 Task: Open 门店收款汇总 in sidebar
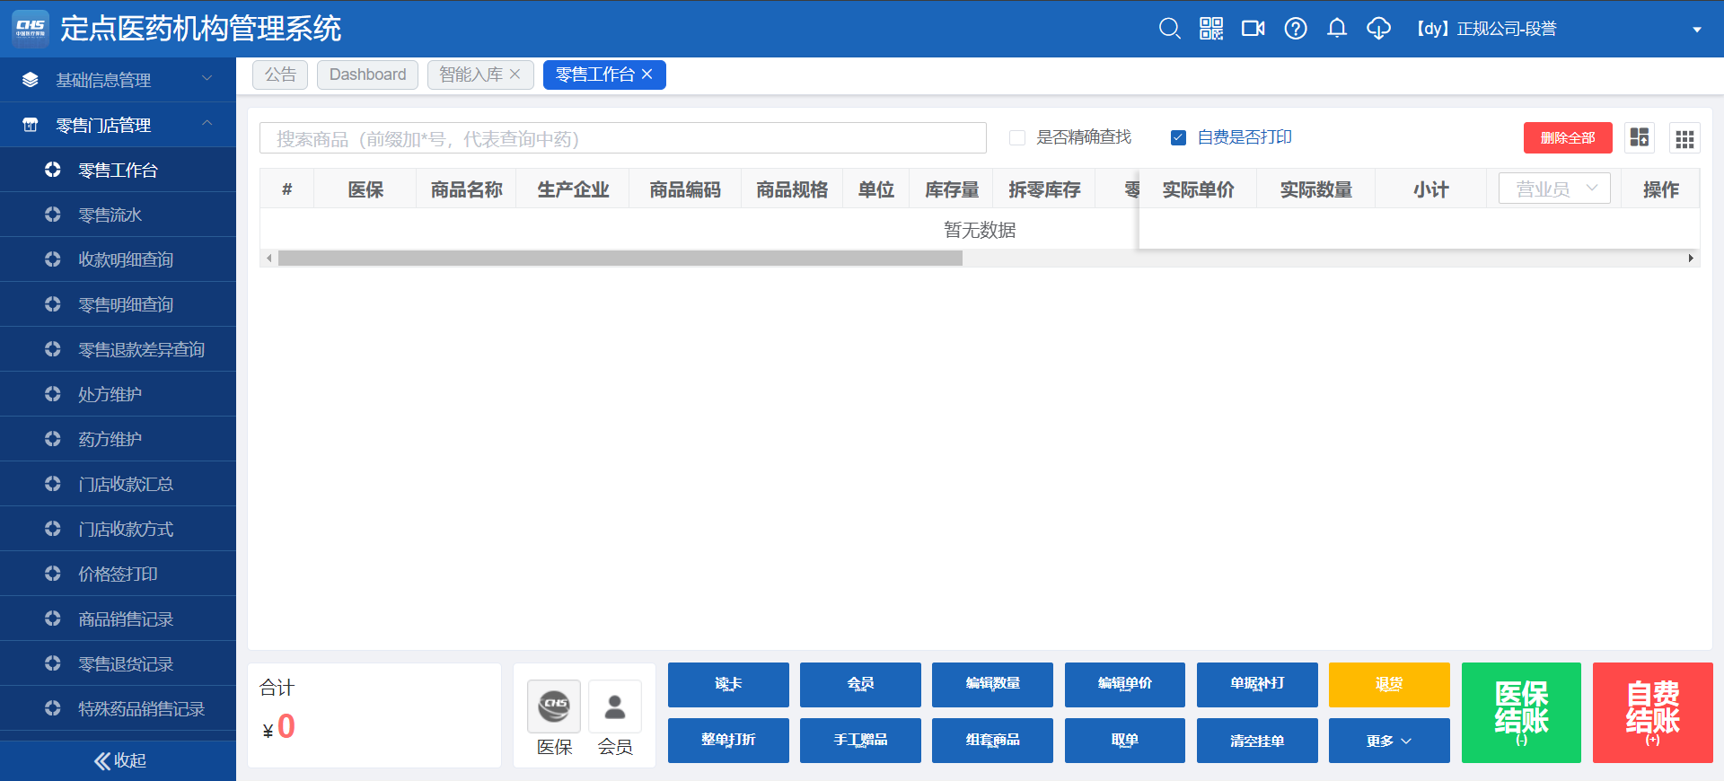[118, 484]
